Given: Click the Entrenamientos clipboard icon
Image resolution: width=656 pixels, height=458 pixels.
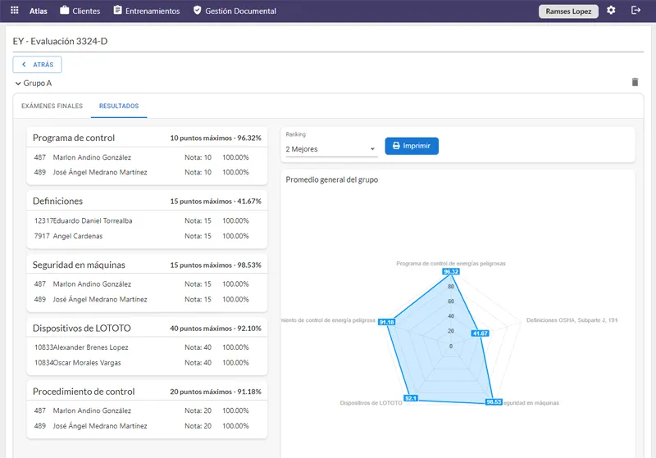Looking at the screenshot, I should 118,11.
